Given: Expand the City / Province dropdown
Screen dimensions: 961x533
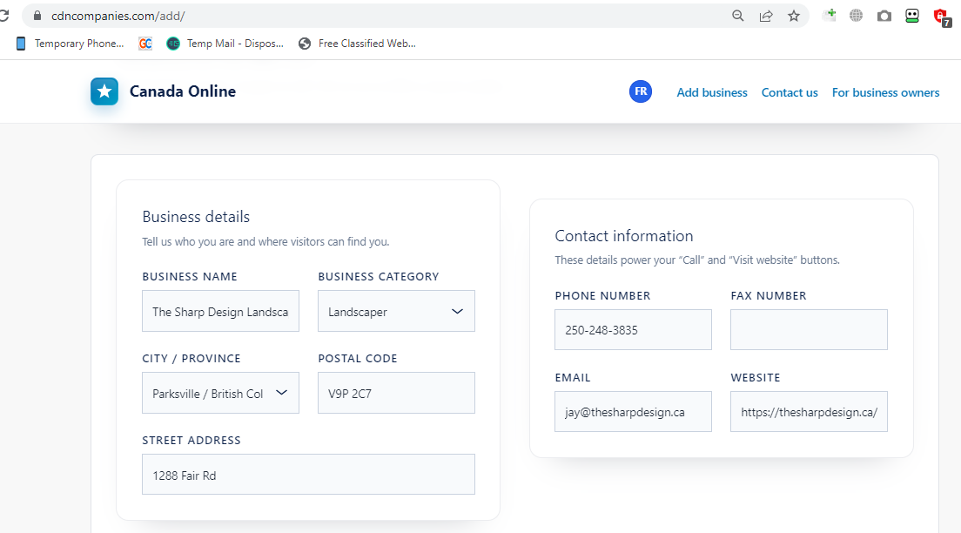Looking at the screenshot, I should click(x=220, y=393).
